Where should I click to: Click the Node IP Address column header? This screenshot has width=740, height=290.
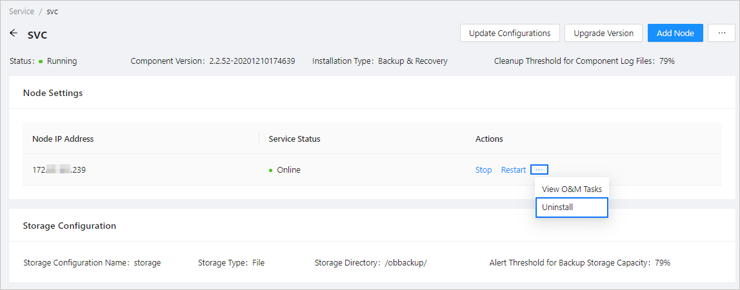coord(63,139)
